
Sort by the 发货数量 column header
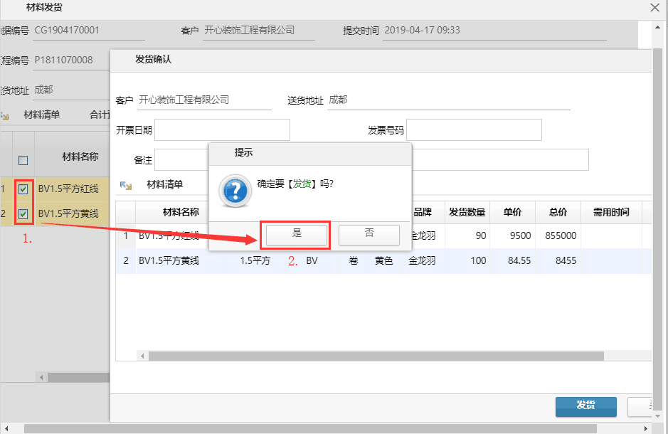467,212
